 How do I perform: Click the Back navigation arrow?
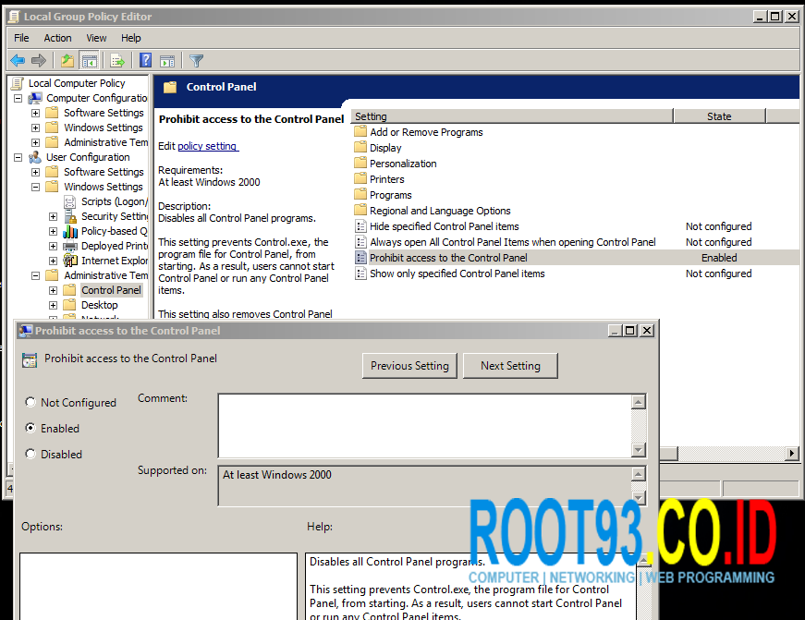[17, 61]
